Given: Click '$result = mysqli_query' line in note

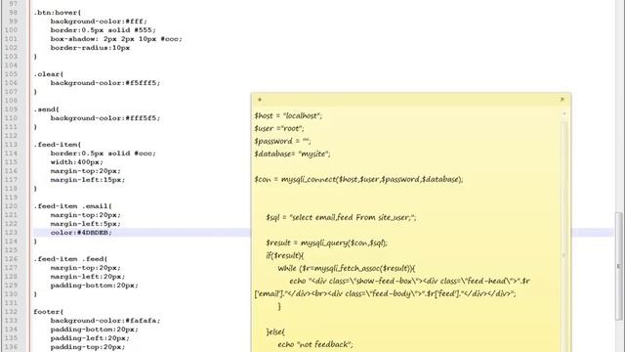Looking at the screenshot, I should click(327, 242).
